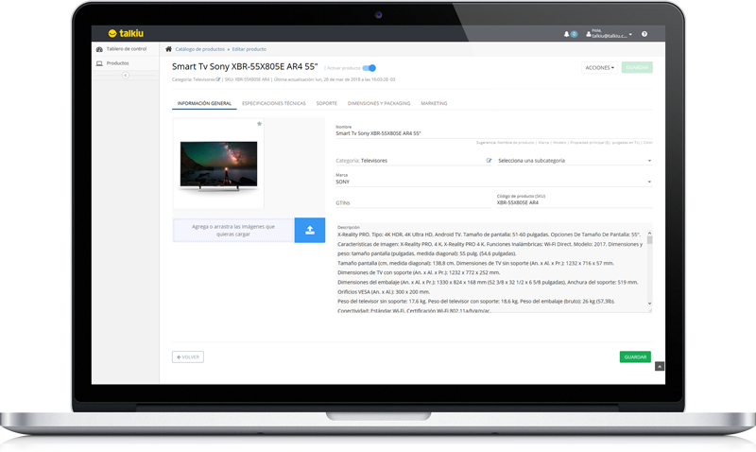
Task: Click the Código de producto SKU field
Action: pyautogui.click(x=575, y=203)
